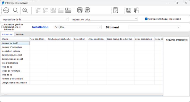This screenshot has height=102, width=190.
Task: Switch to the Résultat tab
Action: click(x=20, y=35)
